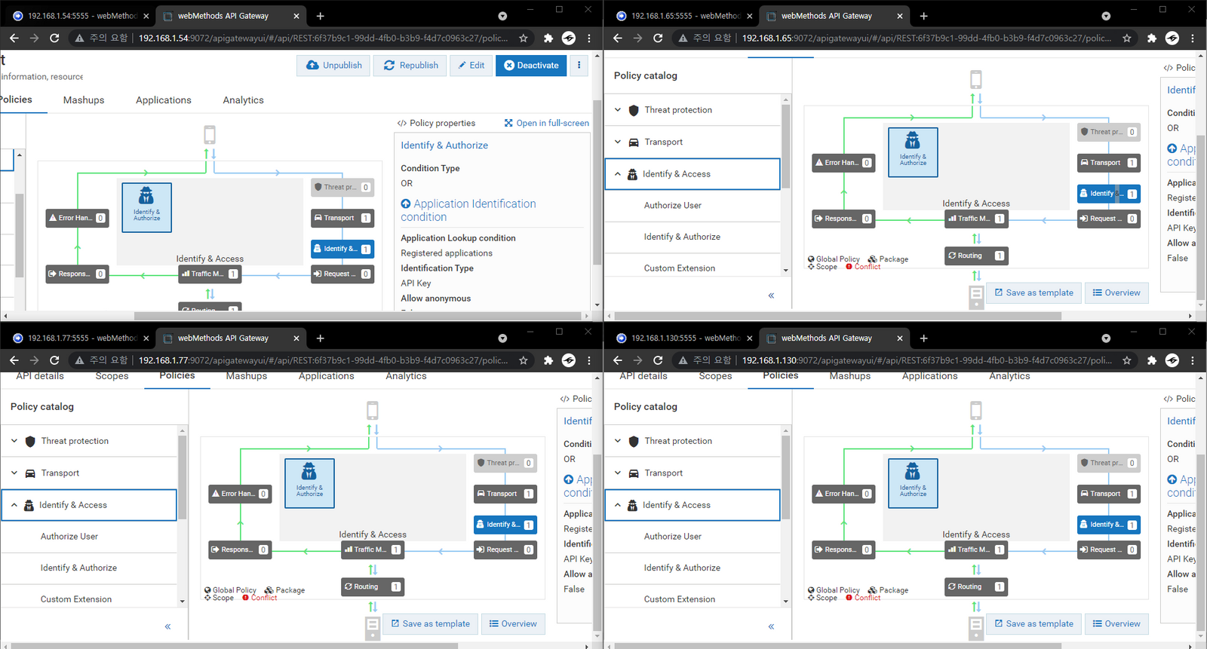Click Identify & Authorize tile in 192.168.1.130 diagram

(913, 483)
